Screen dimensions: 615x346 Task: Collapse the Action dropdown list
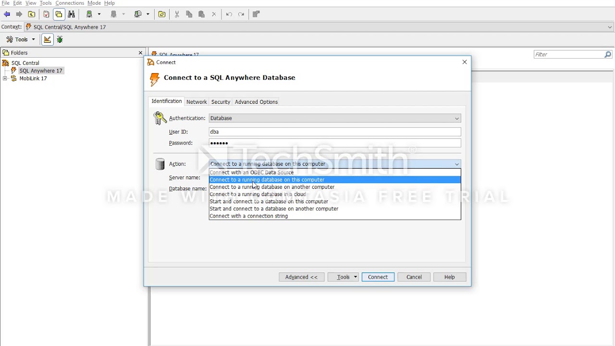[x=457, y=164]
